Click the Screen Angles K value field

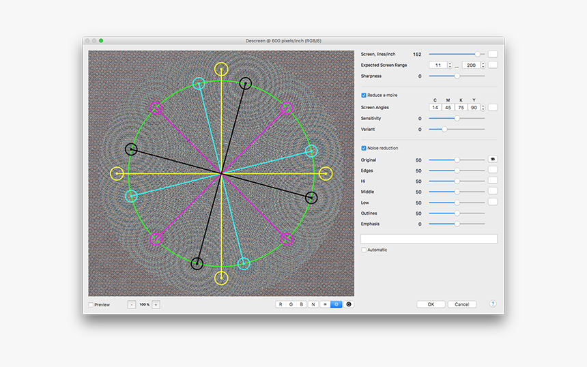[x=461, y=107]
